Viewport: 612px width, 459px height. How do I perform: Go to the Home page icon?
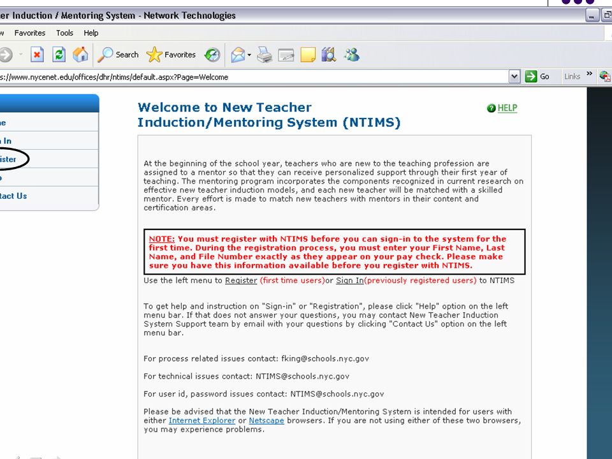[x=80, y=55]
